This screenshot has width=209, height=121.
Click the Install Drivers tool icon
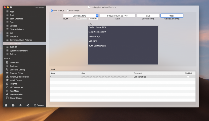pos(7,80)
